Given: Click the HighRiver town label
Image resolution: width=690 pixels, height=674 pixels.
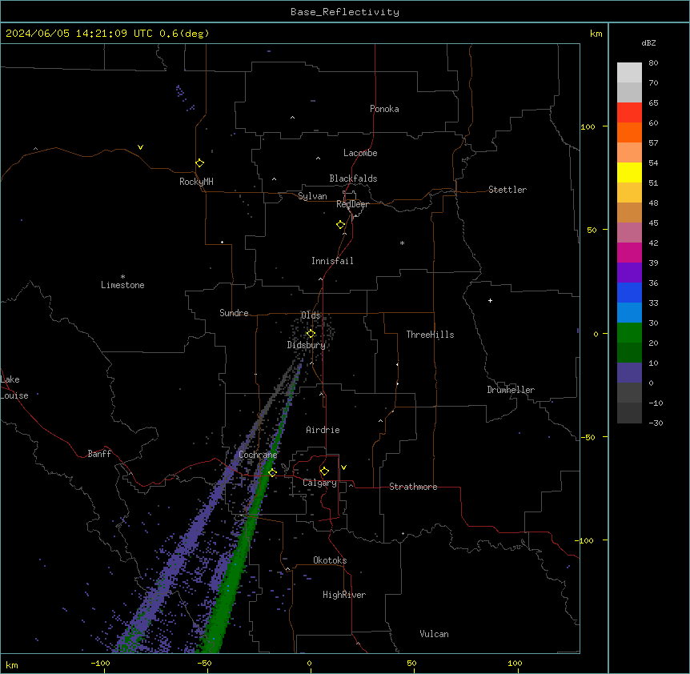Looking at the screenshot, I should (x=344, y=595).
